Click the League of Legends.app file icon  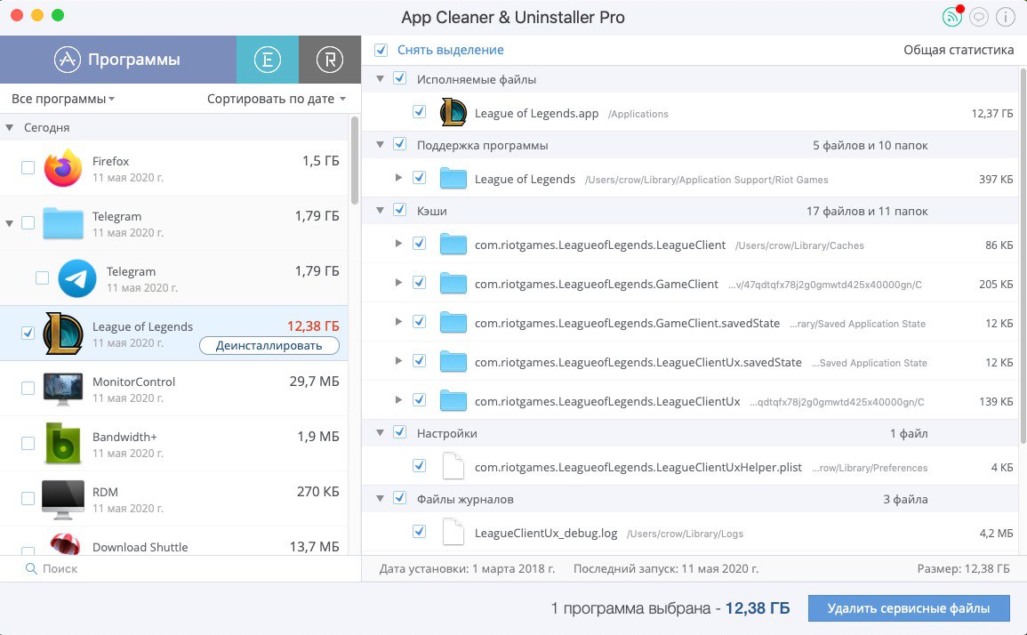pyautogui.click(x=453, y=112)
